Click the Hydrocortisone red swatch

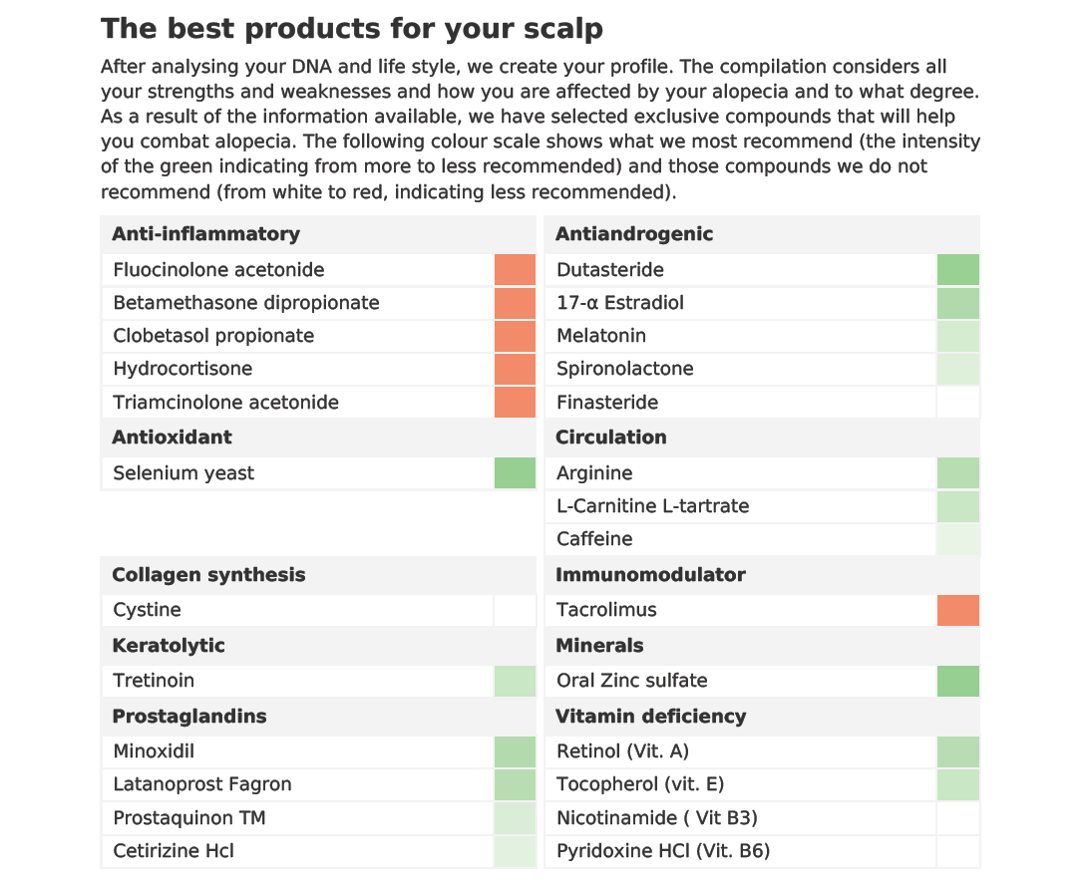[x=515, y=369]
